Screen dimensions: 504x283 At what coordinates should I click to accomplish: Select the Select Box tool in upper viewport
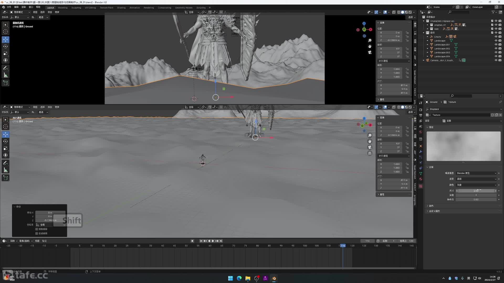(x=6, y=25)
